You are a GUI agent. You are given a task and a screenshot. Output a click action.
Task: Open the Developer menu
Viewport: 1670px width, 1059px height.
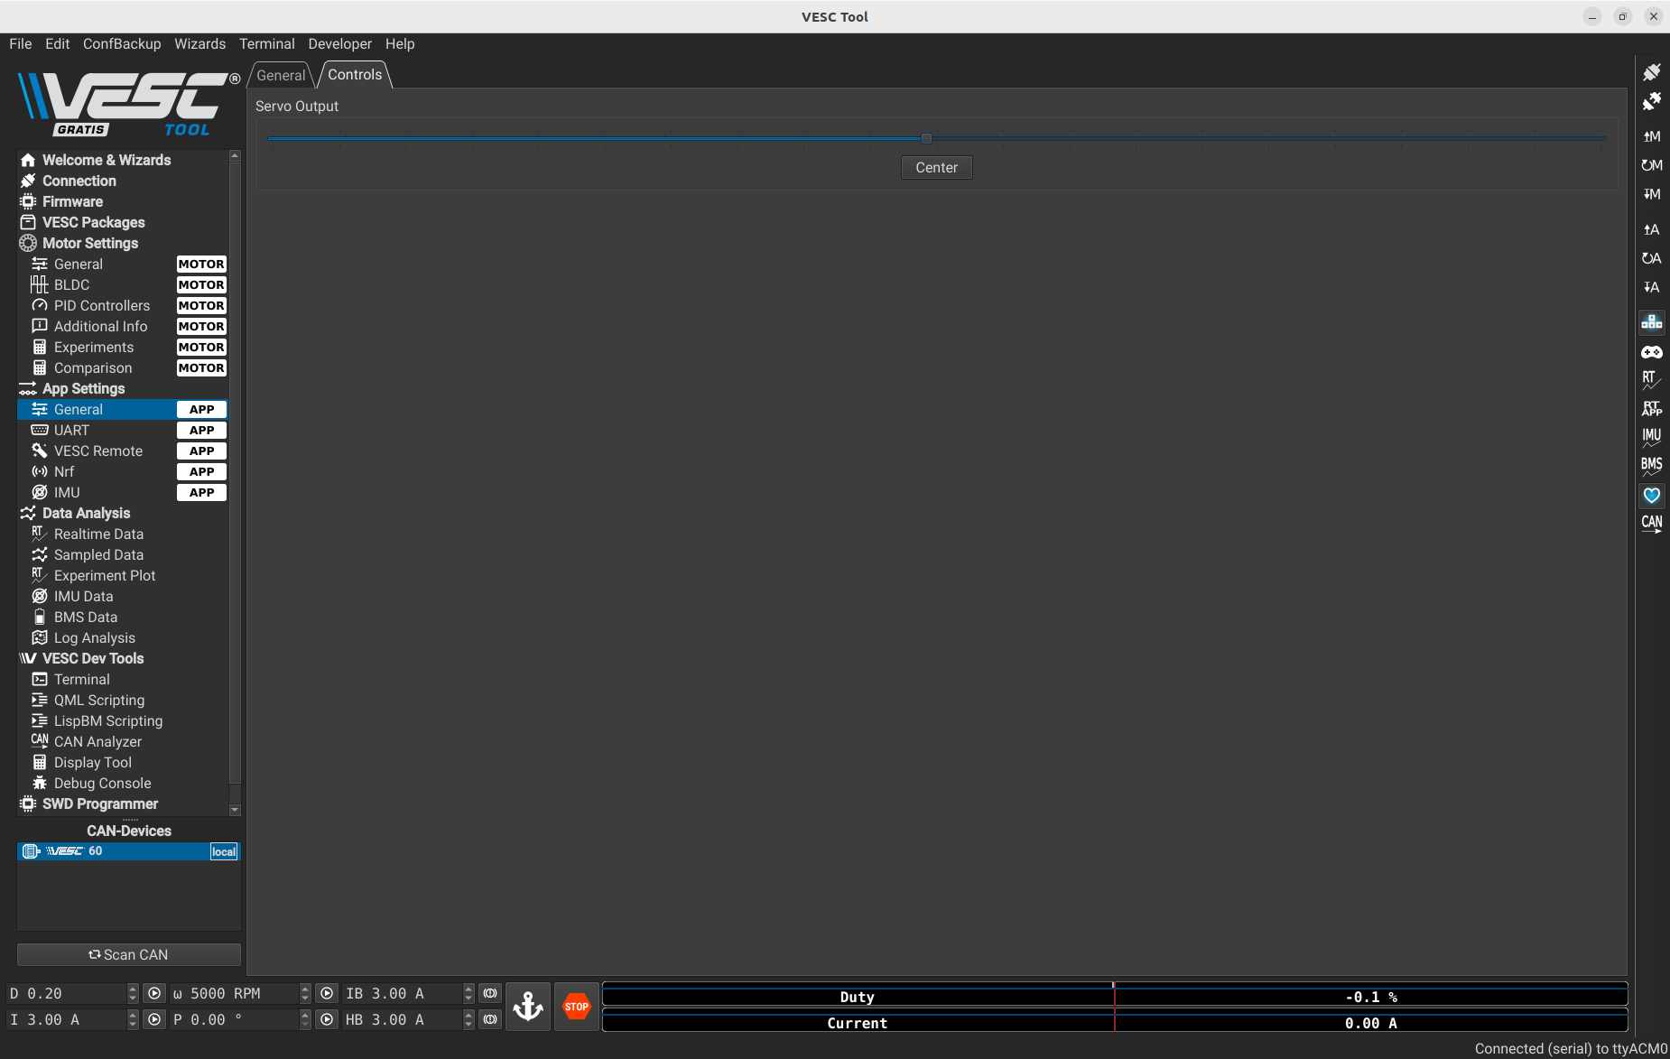point(339,43)
